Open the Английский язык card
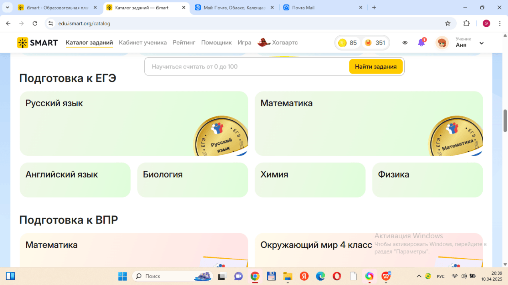Screen dimensions: 508x285 pos(75,180)
